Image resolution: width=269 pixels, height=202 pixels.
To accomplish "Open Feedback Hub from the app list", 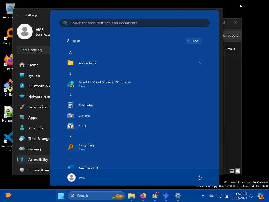I will tap(134, 167).
